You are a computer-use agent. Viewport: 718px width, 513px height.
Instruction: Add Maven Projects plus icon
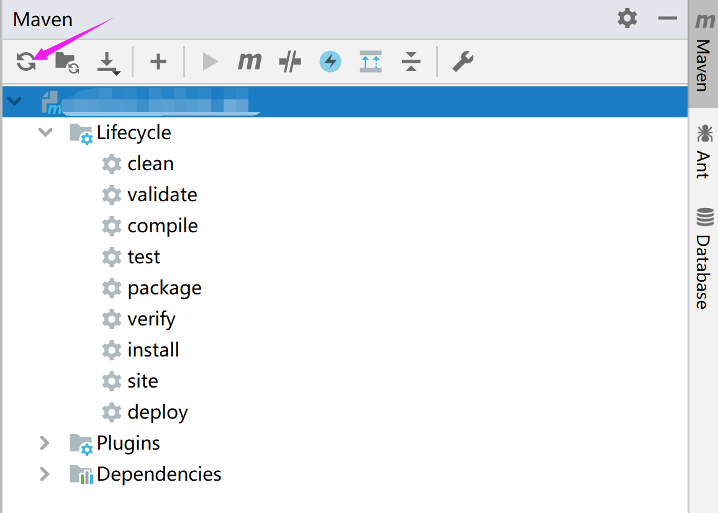coord(158,61)
